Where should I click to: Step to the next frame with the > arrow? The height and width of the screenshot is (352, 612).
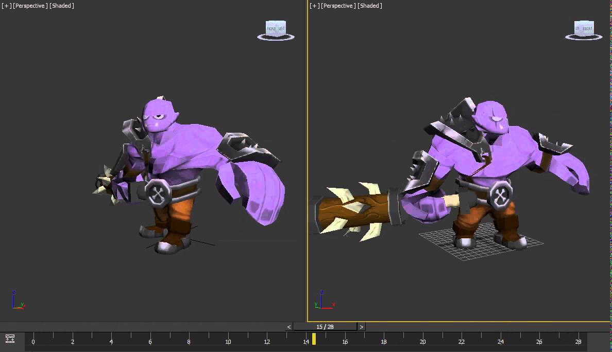click(362, 327)
